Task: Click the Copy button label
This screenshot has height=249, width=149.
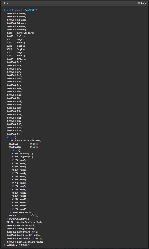Action: [x=143, y=3]
